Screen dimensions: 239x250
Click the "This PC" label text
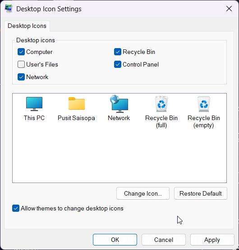tap(34, 118)
